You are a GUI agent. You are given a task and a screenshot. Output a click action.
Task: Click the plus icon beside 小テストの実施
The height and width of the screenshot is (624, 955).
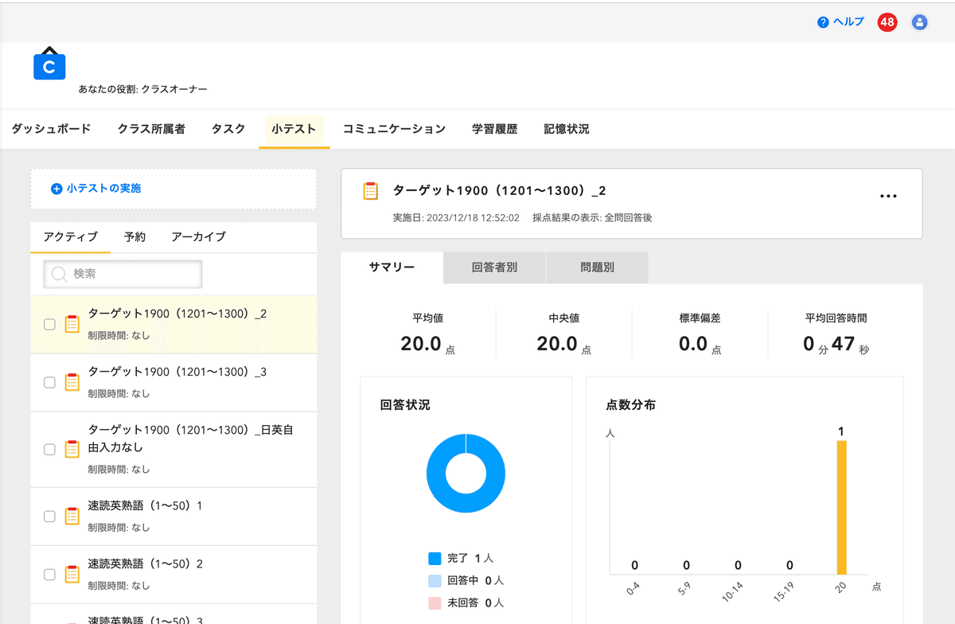tap(57, 189)
